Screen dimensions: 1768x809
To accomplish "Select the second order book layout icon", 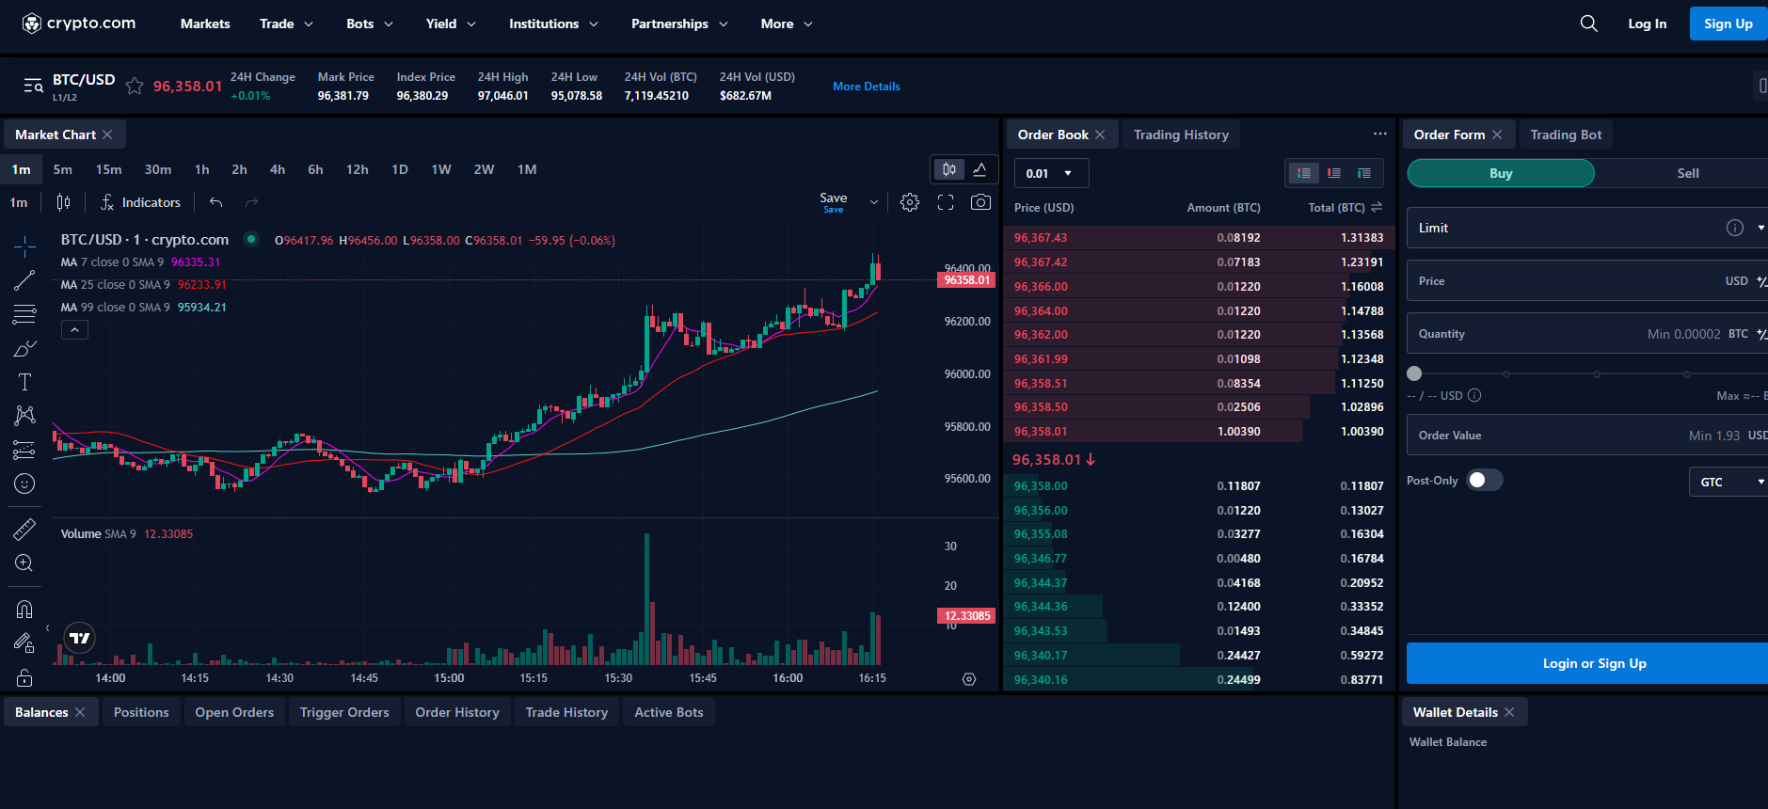I will [1334, 173].
